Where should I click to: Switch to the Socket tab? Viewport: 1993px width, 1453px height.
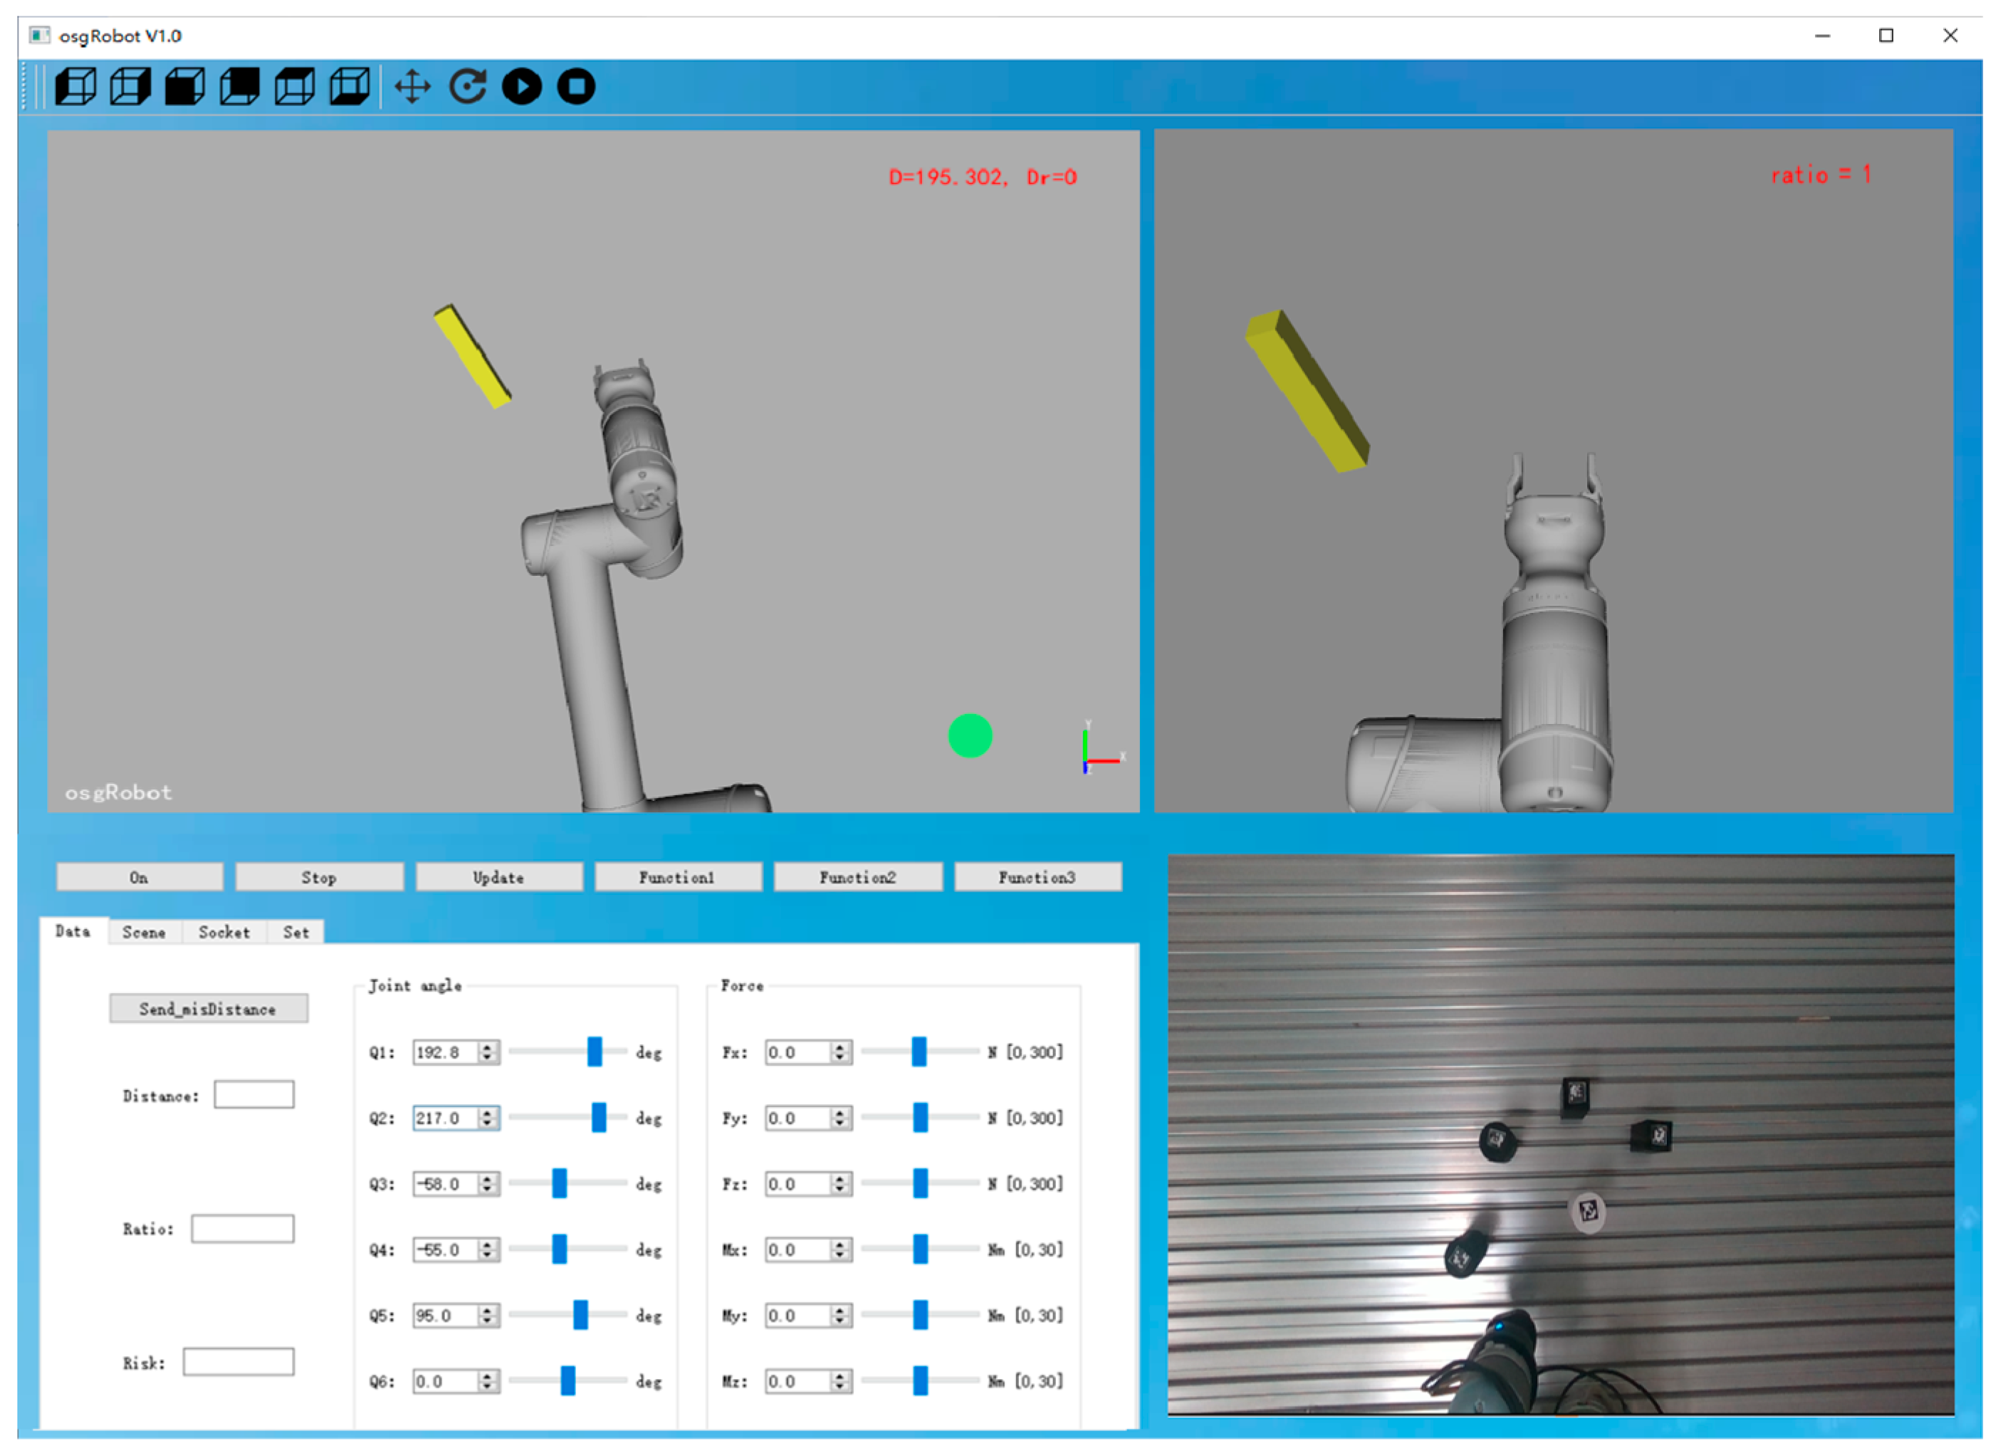coord(224,933)
